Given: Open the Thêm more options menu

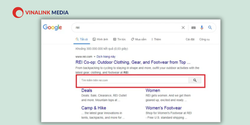Looking at the screenshot, I should pos(156,39).
